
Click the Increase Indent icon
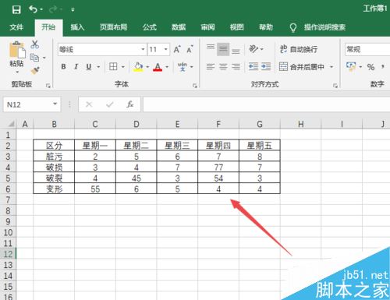pos(266,67)
